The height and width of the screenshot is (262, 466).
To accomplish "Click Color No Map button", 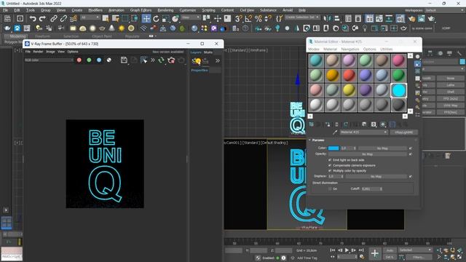I will pyautogui.click(x=382, y=148).
